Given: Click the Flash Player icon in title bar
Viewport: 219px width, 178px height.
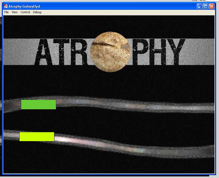Looking at the screenshot, I should (x=6, y=6).
